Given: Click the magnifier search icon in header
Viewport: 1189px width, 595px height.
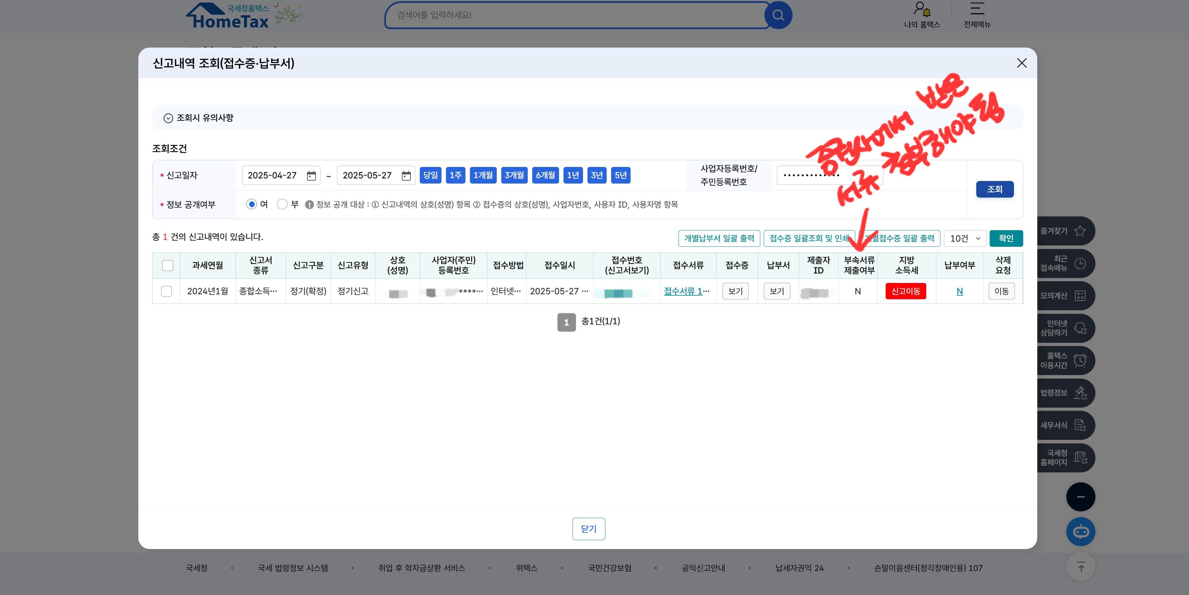Looking at the screenshot, I should [x=778, y=15].
